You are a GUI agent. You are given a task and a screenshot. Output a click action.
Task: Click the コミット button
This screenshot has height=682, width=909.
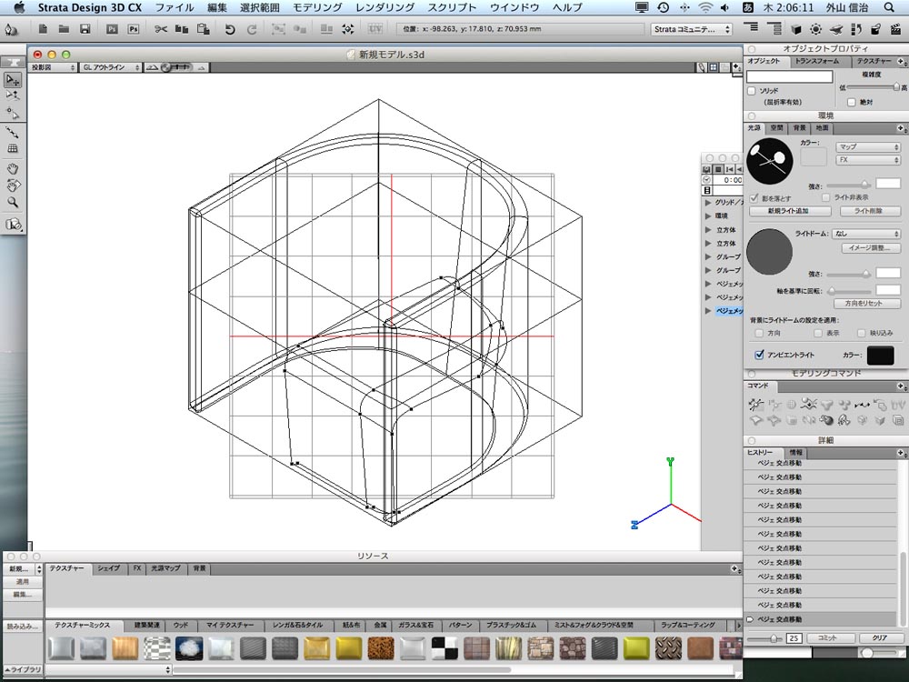click(827, 638)
